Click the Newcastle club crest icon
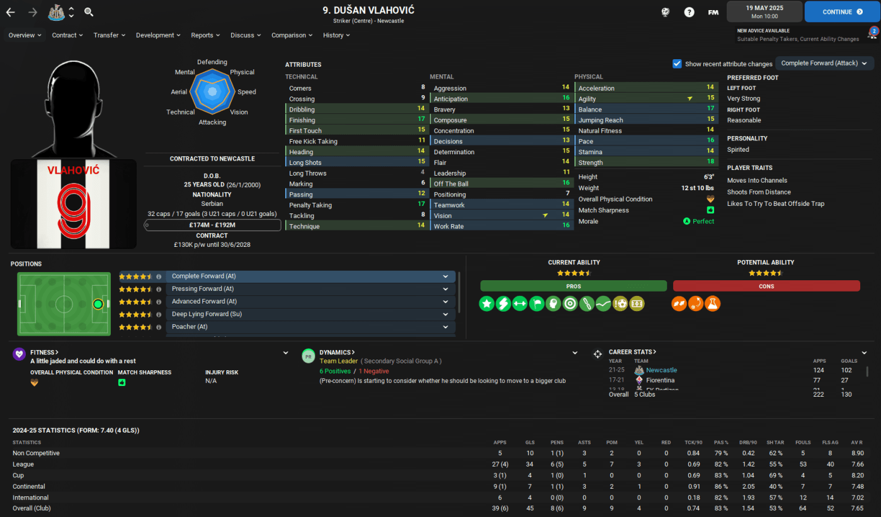This screenshot has width=881, height=517. pos(57,12)
